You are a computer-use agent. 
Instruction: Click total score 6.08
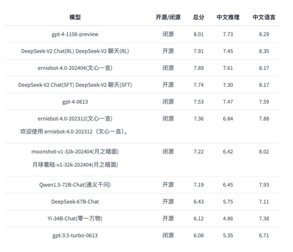click(x=198, y=235)
